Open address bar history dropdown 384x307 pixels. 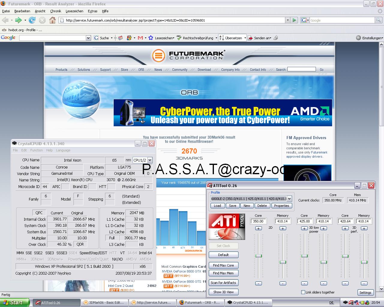pyautogui.click(x=288, y=20)
